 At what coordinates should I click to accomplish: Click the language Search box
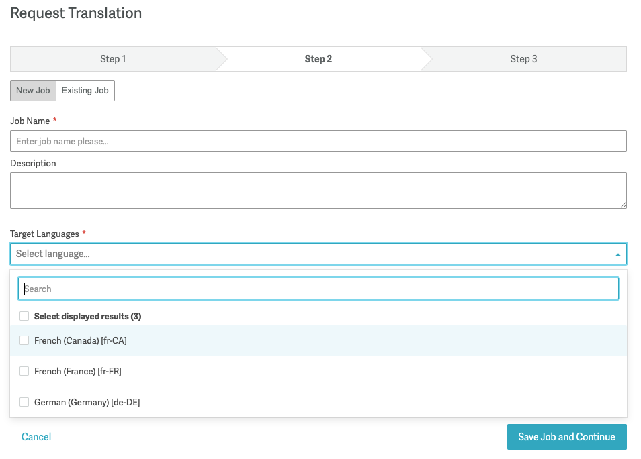point(318,289)
